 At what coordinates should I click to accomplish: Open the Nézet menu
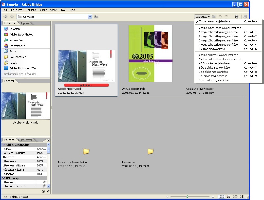(x=53, y=10)
